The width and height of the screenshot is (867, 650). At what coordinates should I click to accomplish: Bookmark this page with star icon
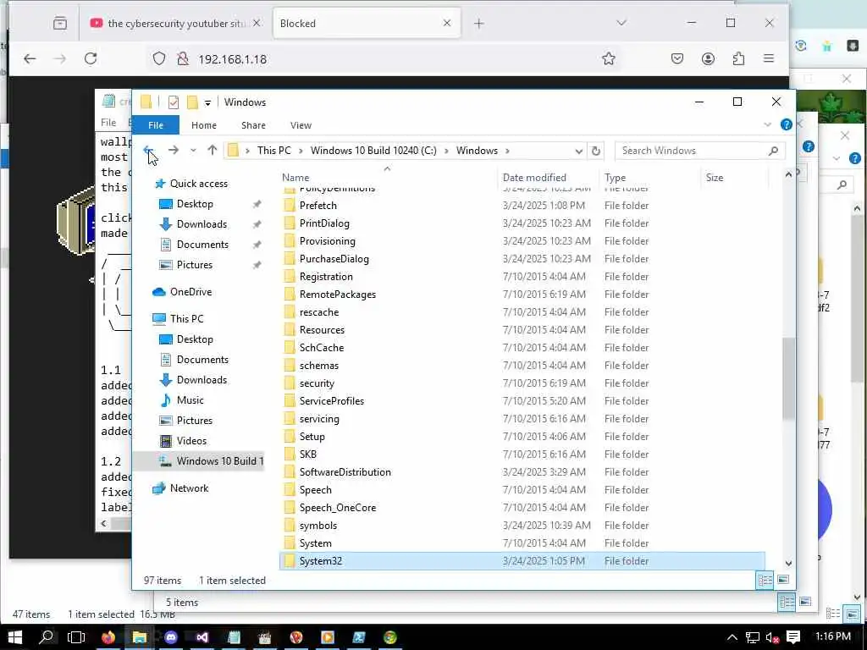(608, 58)
